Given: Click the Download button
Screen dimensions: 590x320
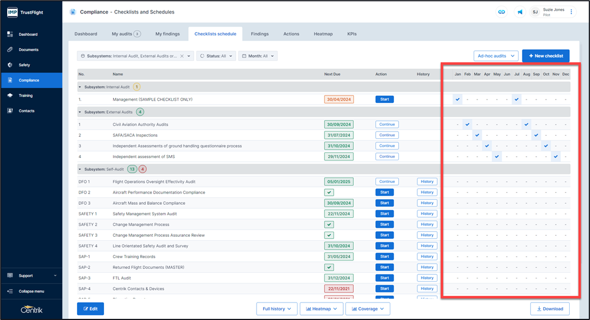Looking at the screenshot, I should [x=550, y=309].
